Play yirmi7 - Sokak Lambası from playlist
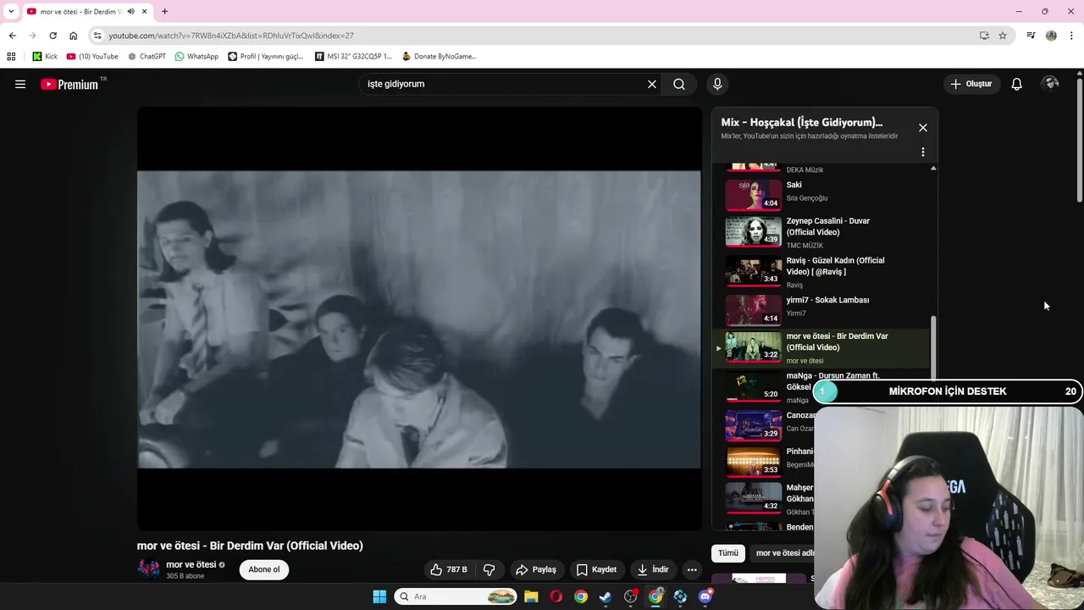Viewport: 1084px width, 610px height. coord(821,309)
